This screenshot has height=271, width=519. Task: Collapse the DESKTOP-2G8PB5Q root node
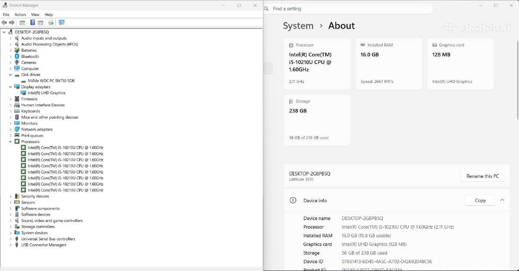(4, 32)
